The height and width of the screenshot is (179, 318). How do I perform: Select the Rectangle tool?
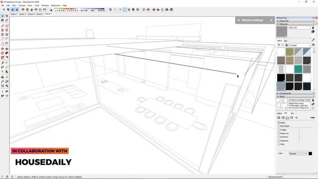[x=2, y=30]
